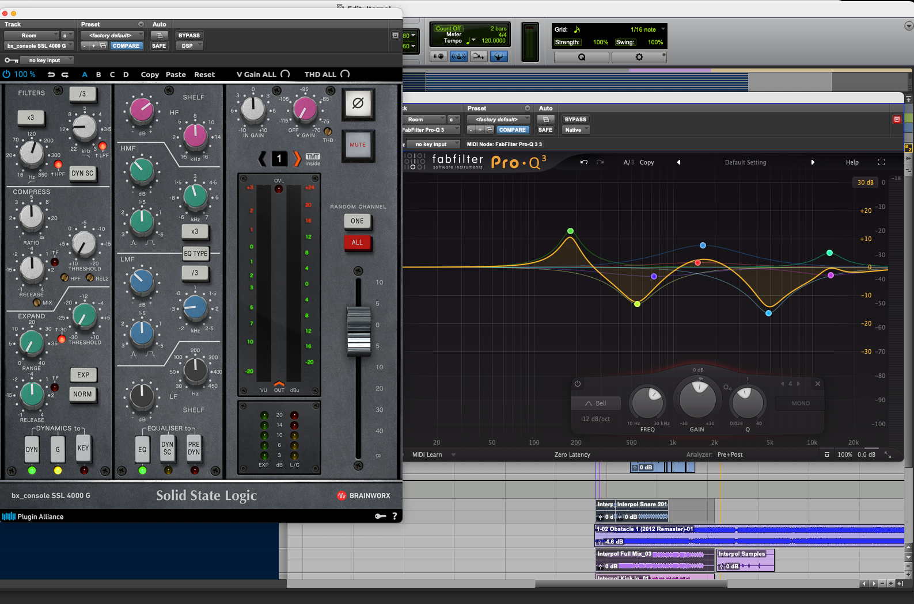Screen dimensions: 914x604
Task: Toggle the KEY dynamics button
Action: point(84,448)
